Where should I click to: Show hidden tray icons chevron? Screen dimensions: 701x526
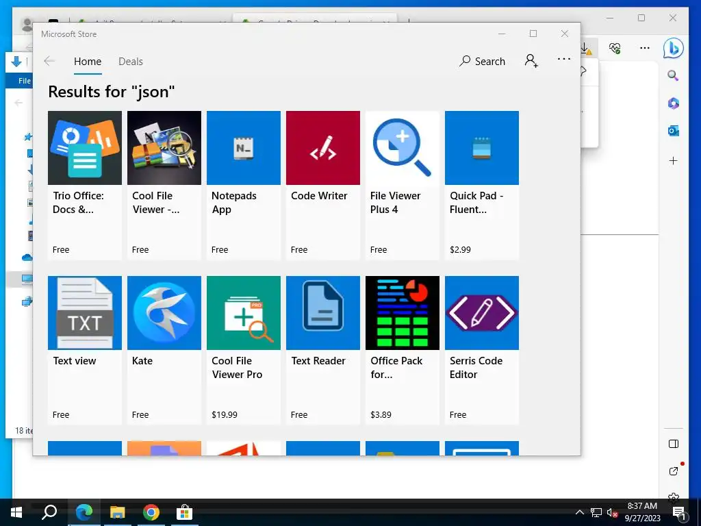click(x=579, y=512)
